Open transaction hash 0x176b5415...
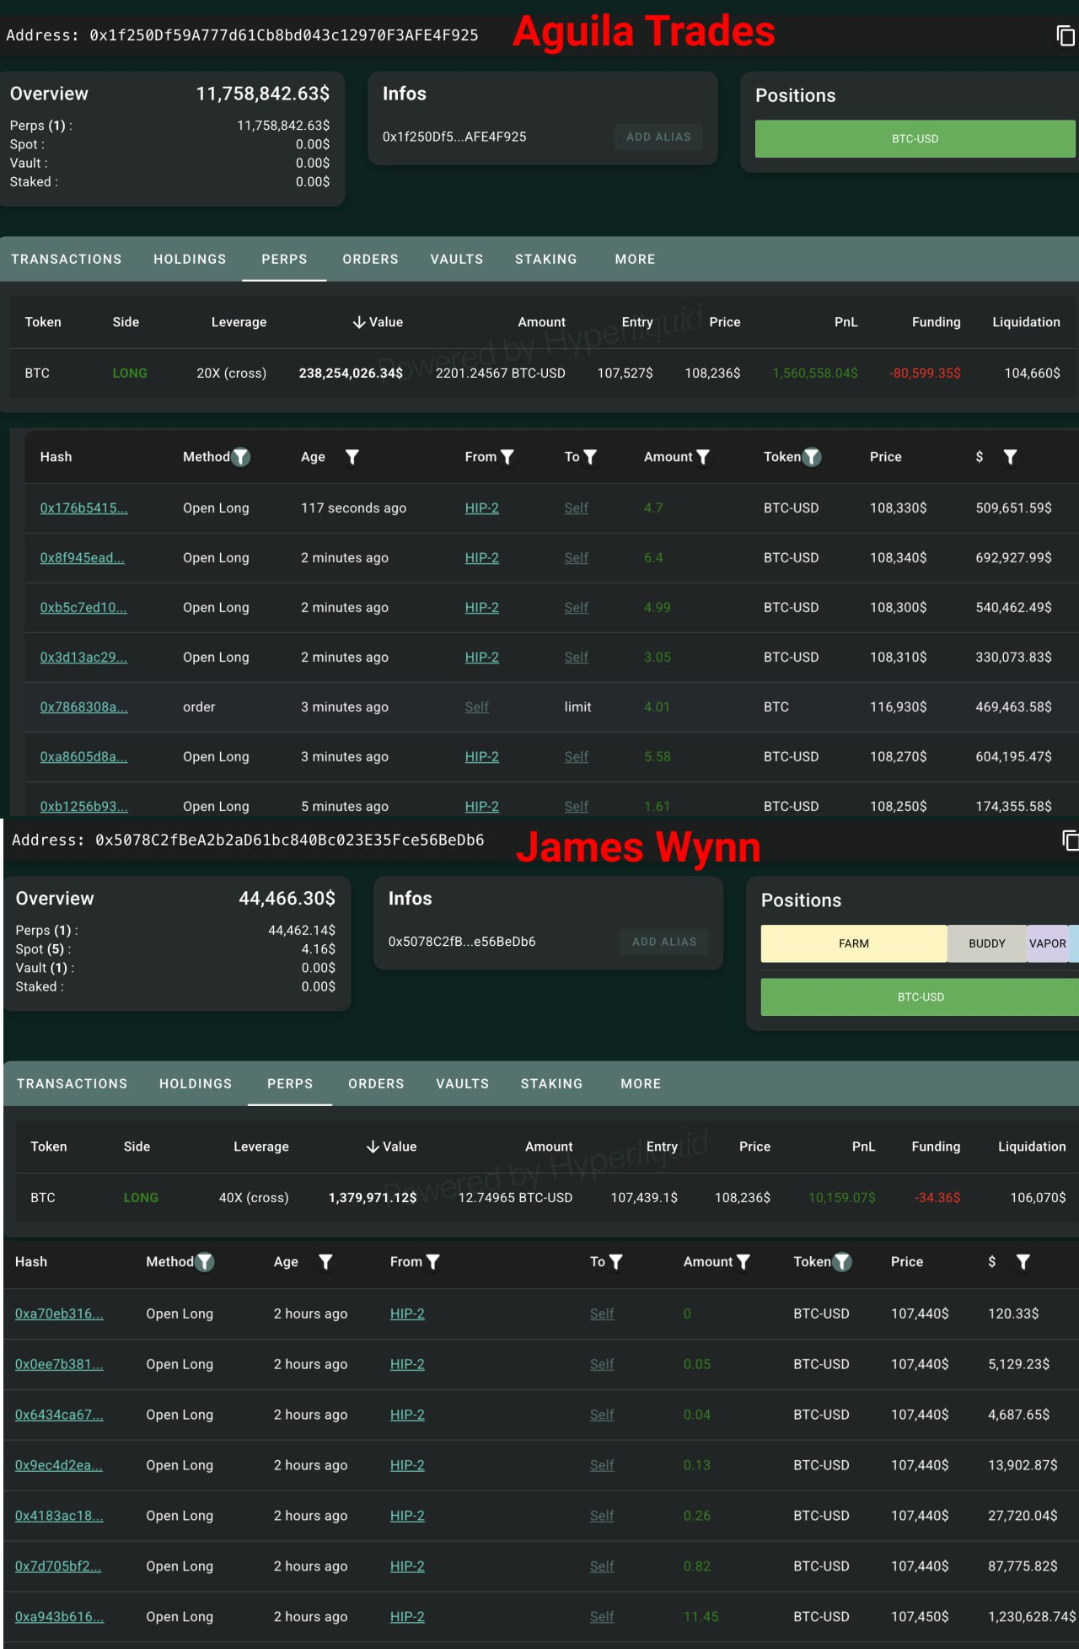Viewport: 1079px width, 1649px height. tap(83, 508)
